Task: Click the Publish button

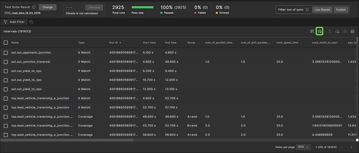Action: (x=341, y=10)
